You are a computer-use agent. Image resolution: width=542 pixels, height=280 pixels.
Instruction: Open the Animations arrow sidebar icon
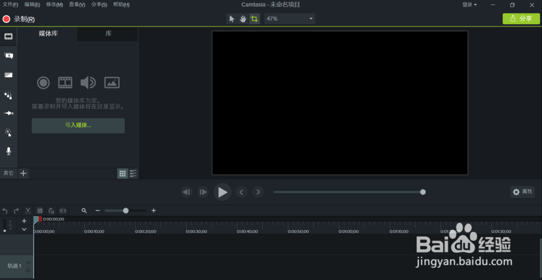(x=8, y=113)
